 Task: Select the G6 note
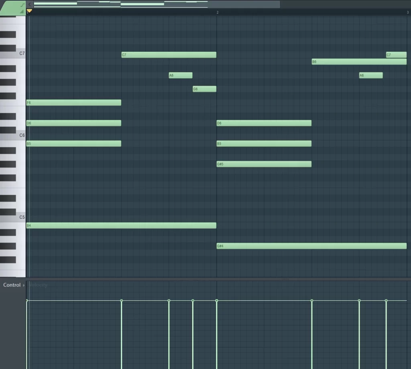pyautogui.click(x=204, y=89)
